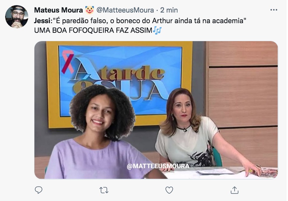The height and width of the screenshot is (201, 288).
Task: Click the Mateus Moura display name
Action: click(x=59, y=10)
